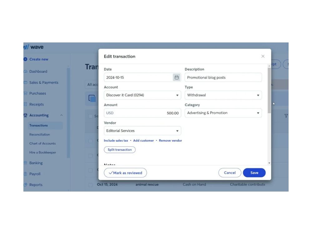Screen dimensions: 312x234
Task: Click the Wave logo
Action: coord(33,47)
